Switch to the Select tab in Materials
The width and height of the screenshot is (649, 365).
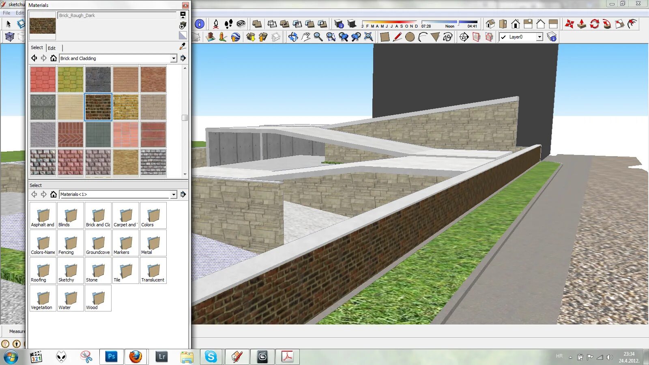pos(37,47)
